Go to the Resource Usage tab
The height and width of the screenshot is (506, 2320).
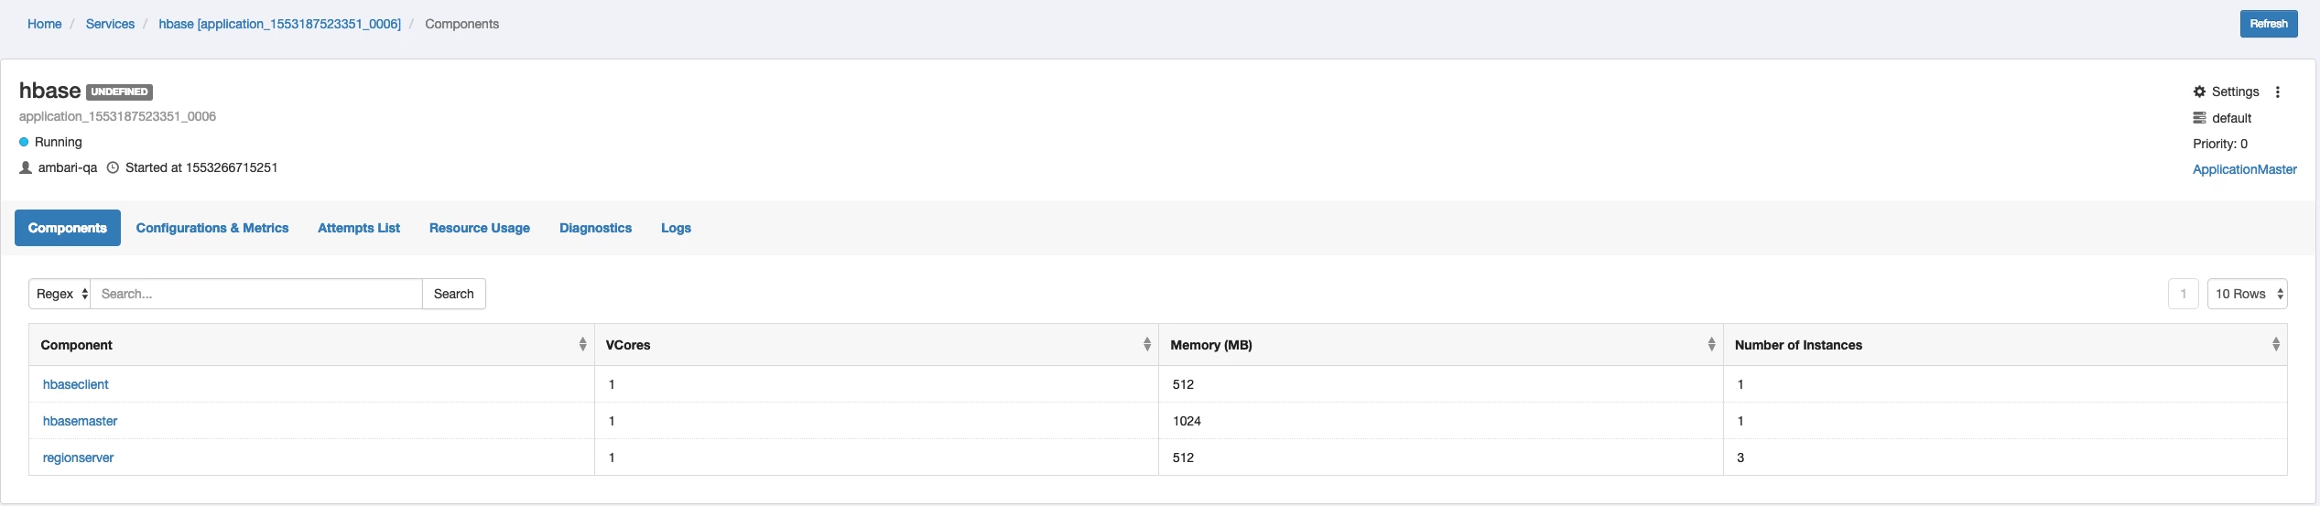click(x=480, y=228)
